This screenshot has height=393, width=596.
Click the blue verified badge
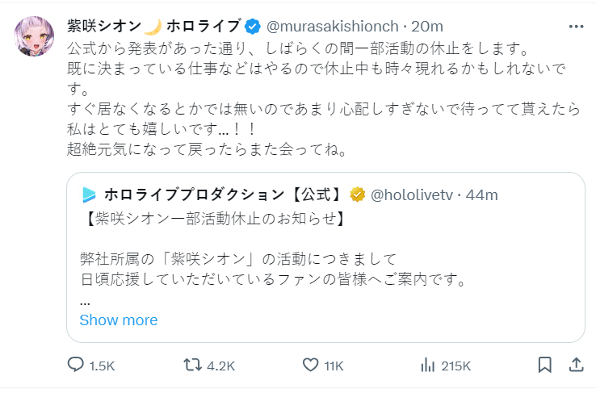click(254, 26)
